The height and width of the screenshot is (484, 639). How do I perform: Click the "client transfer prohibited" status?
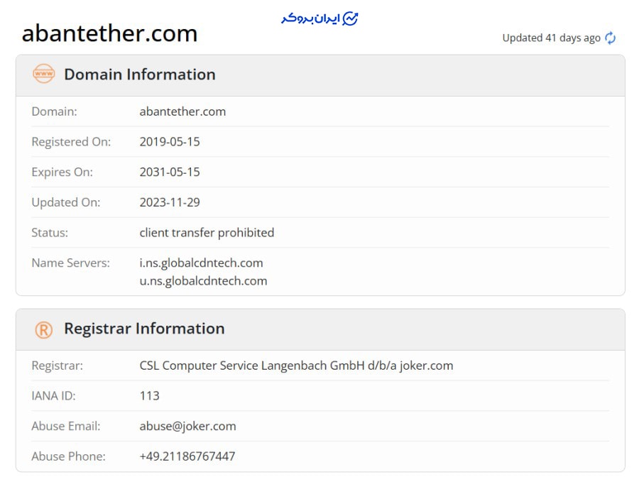(207, 233)
